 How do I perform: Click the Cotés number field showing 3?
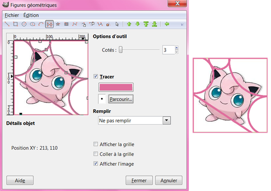click(x=168, y=50)
